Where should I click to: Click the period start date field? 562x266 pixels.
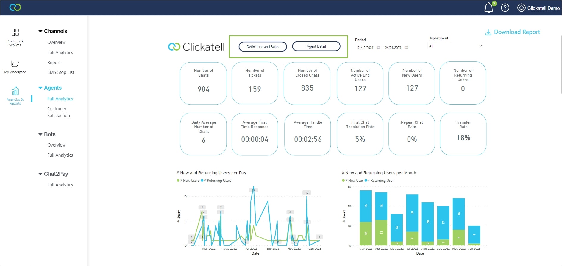pyautogui.click(x=368, y=47)
